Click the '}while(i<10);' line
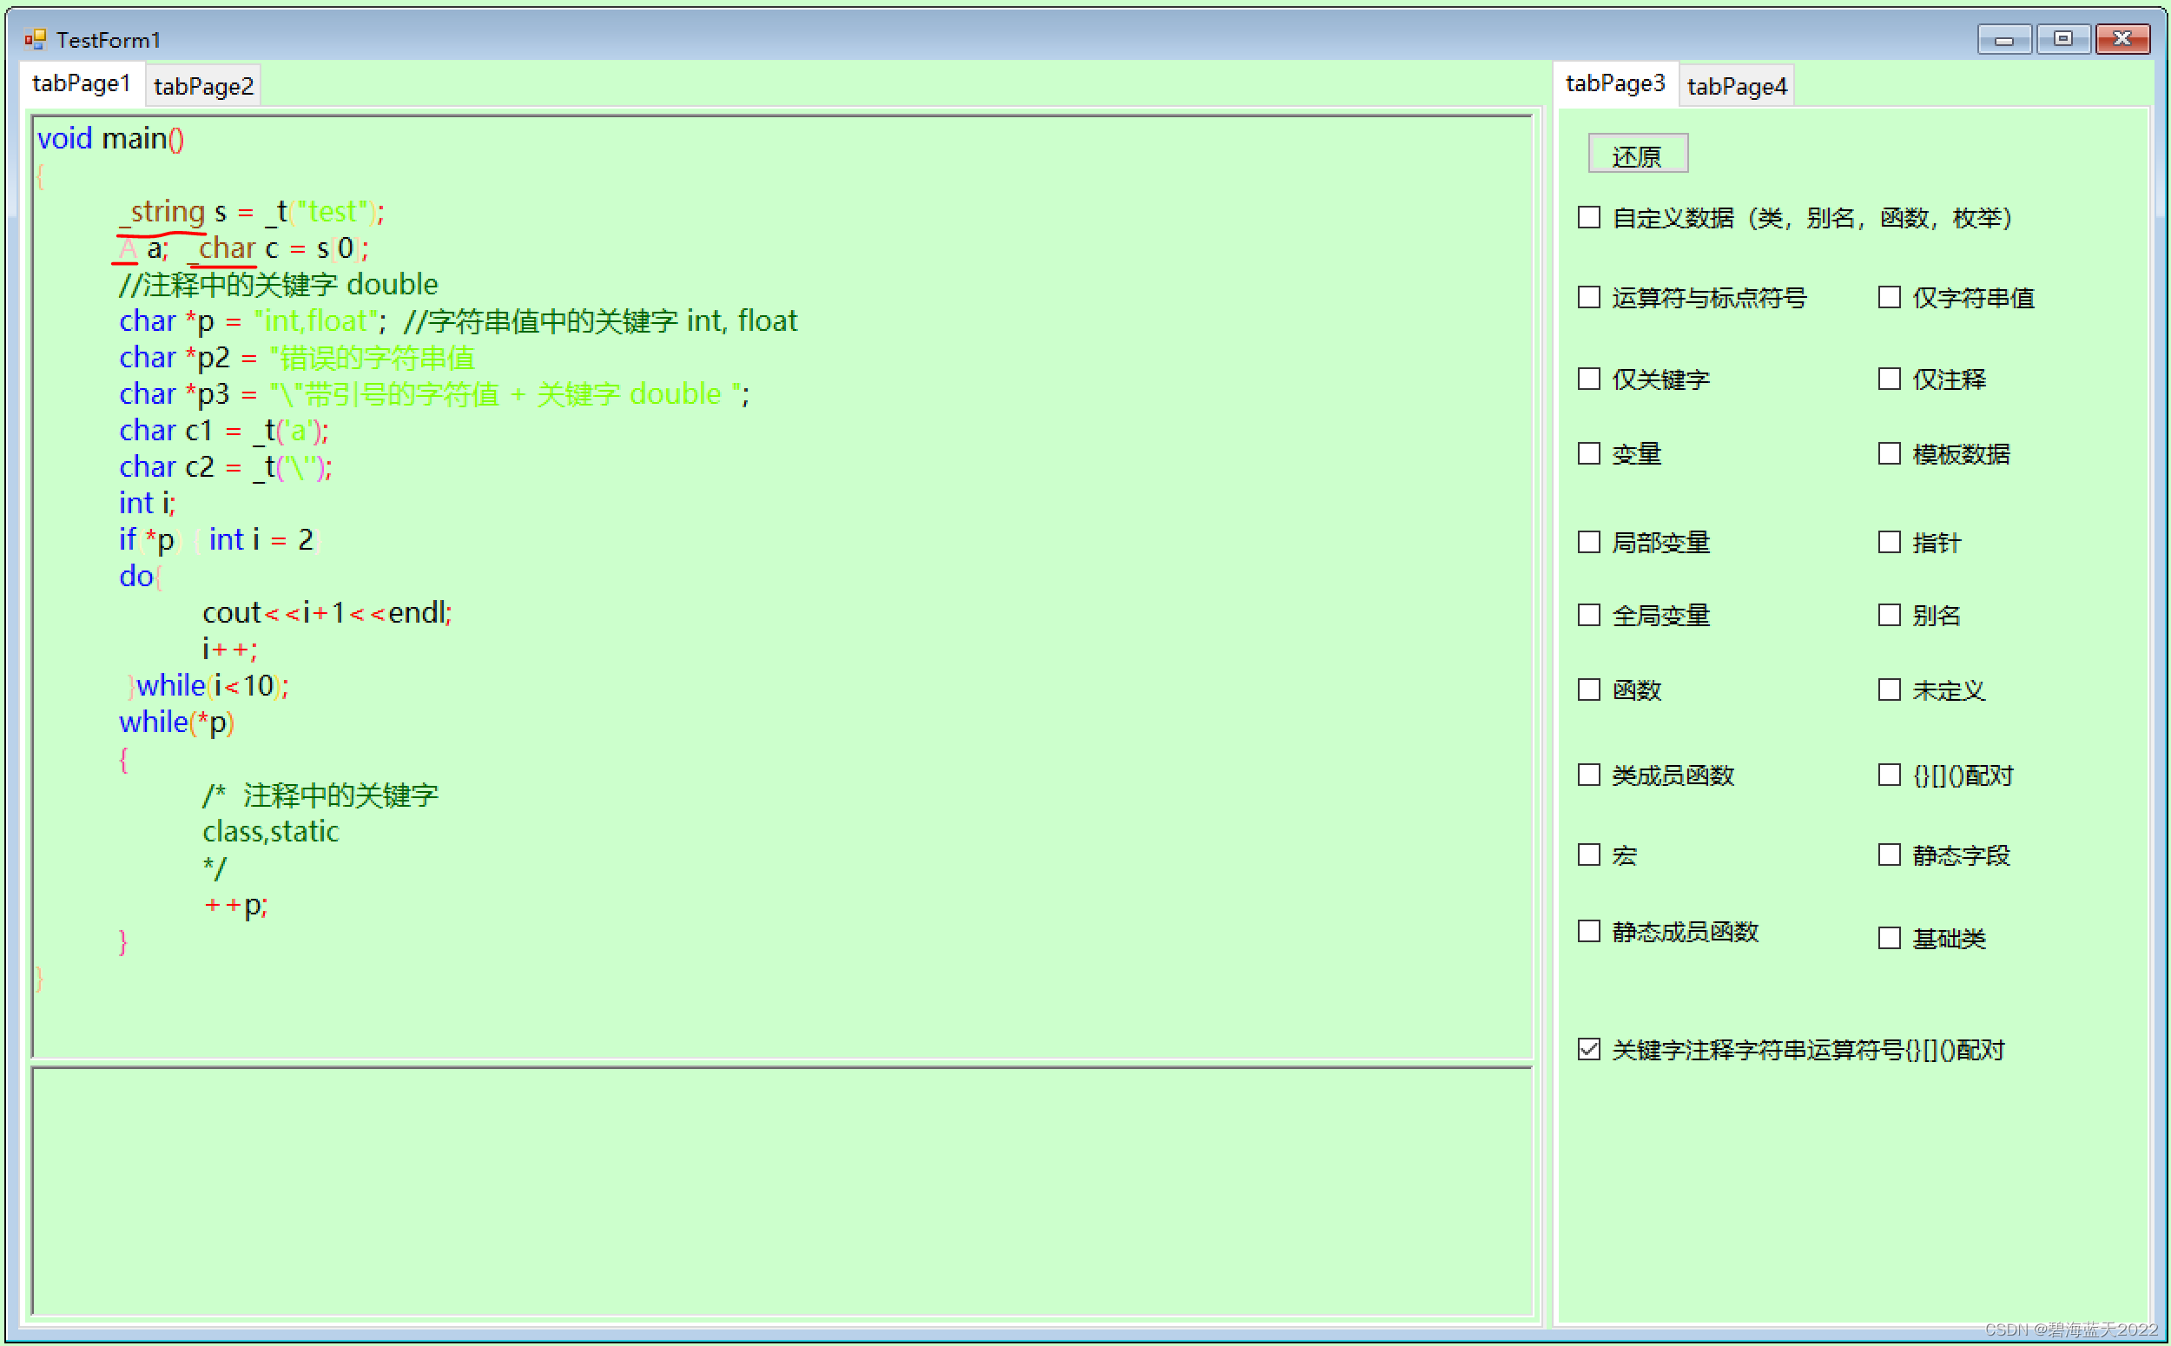The width and height of the screenshot is (2171, 1346). (x=208, y=686)
